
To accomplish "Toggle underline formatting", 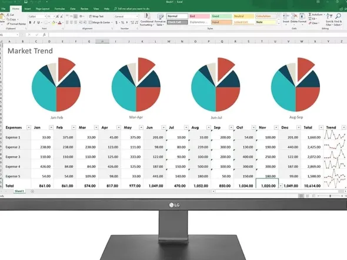I will [x=38, y=22].
